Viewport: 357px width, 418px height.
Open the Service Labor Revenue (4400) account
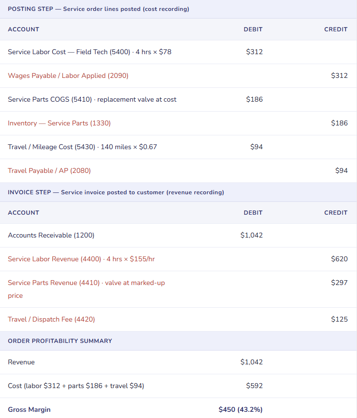pyautogui.click(x=81, y=259)
